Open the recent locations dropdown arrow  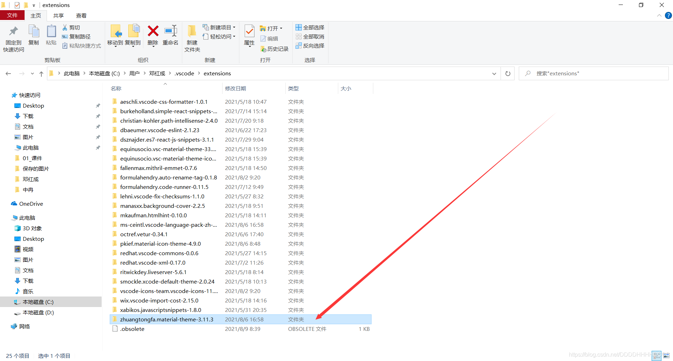tap(32, 74)
